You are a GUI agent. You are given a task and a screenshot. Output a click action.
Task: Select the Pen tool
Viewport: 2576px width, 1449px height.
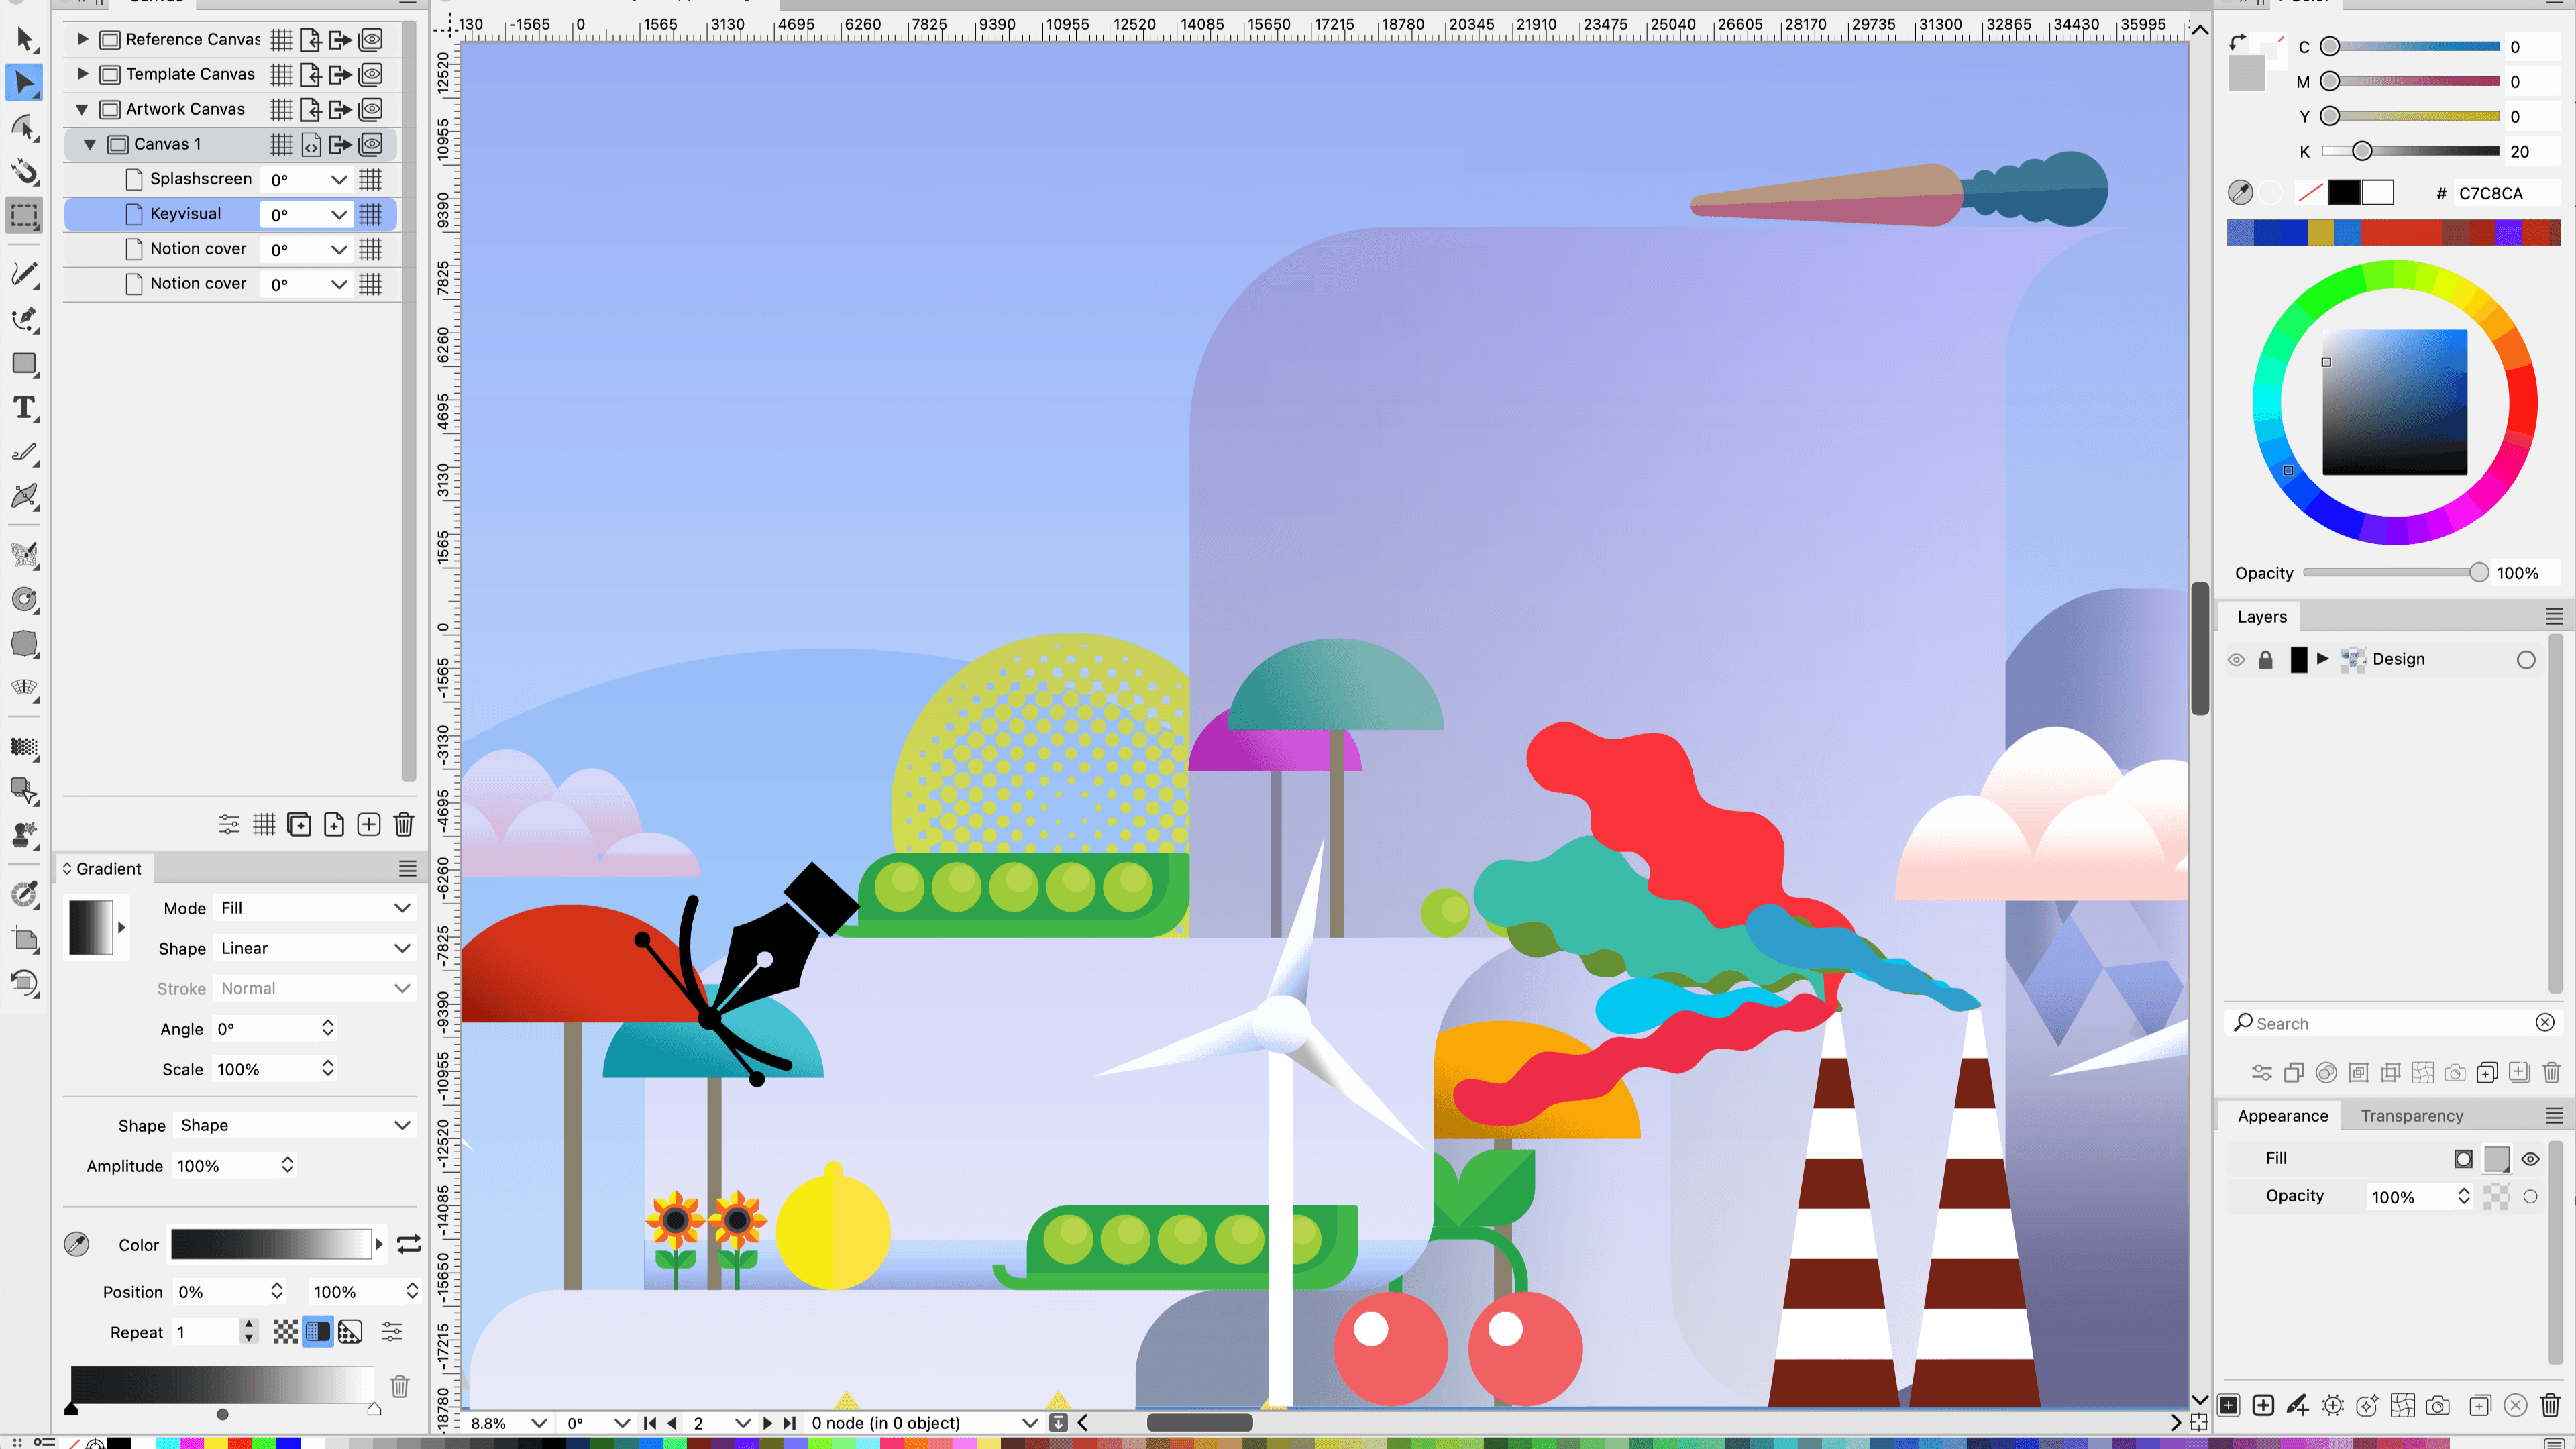24,319
